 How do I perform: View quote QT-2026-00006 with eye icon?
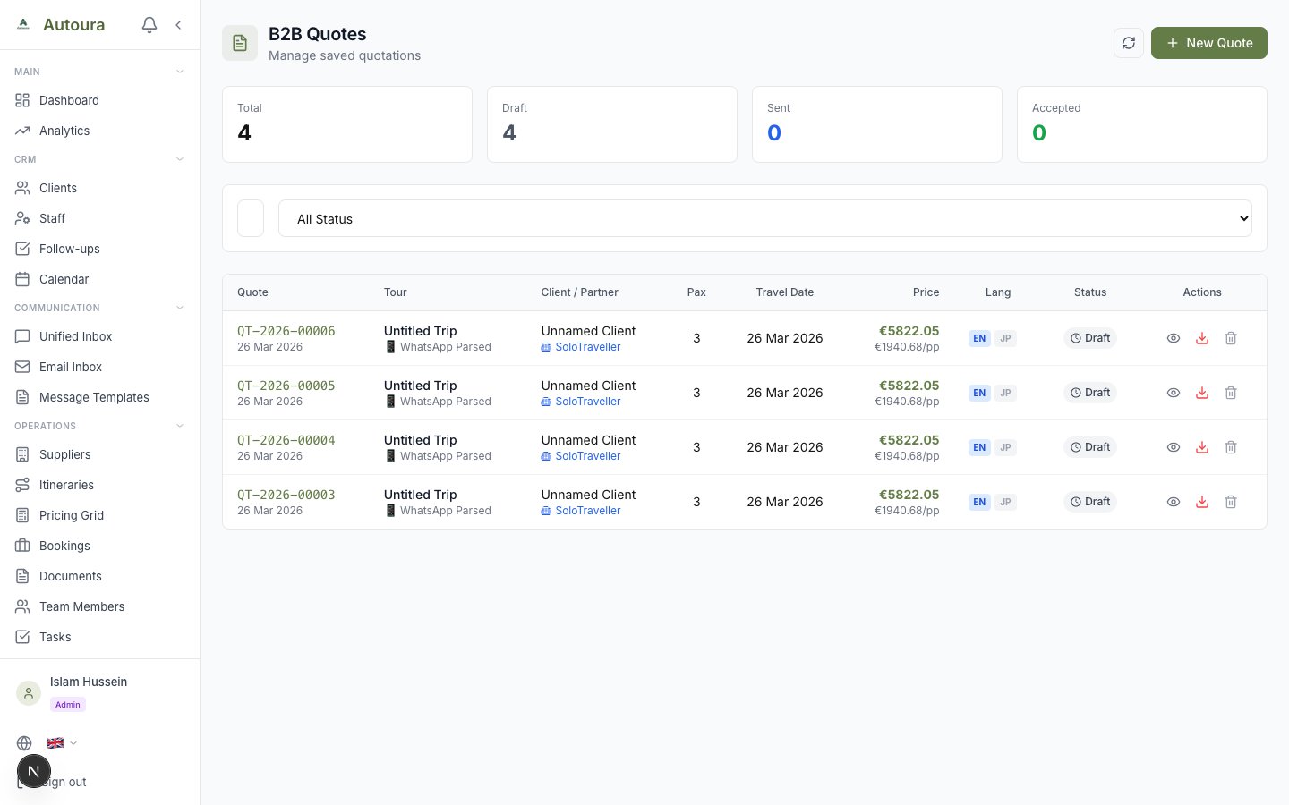click(x=1174, y=338)
